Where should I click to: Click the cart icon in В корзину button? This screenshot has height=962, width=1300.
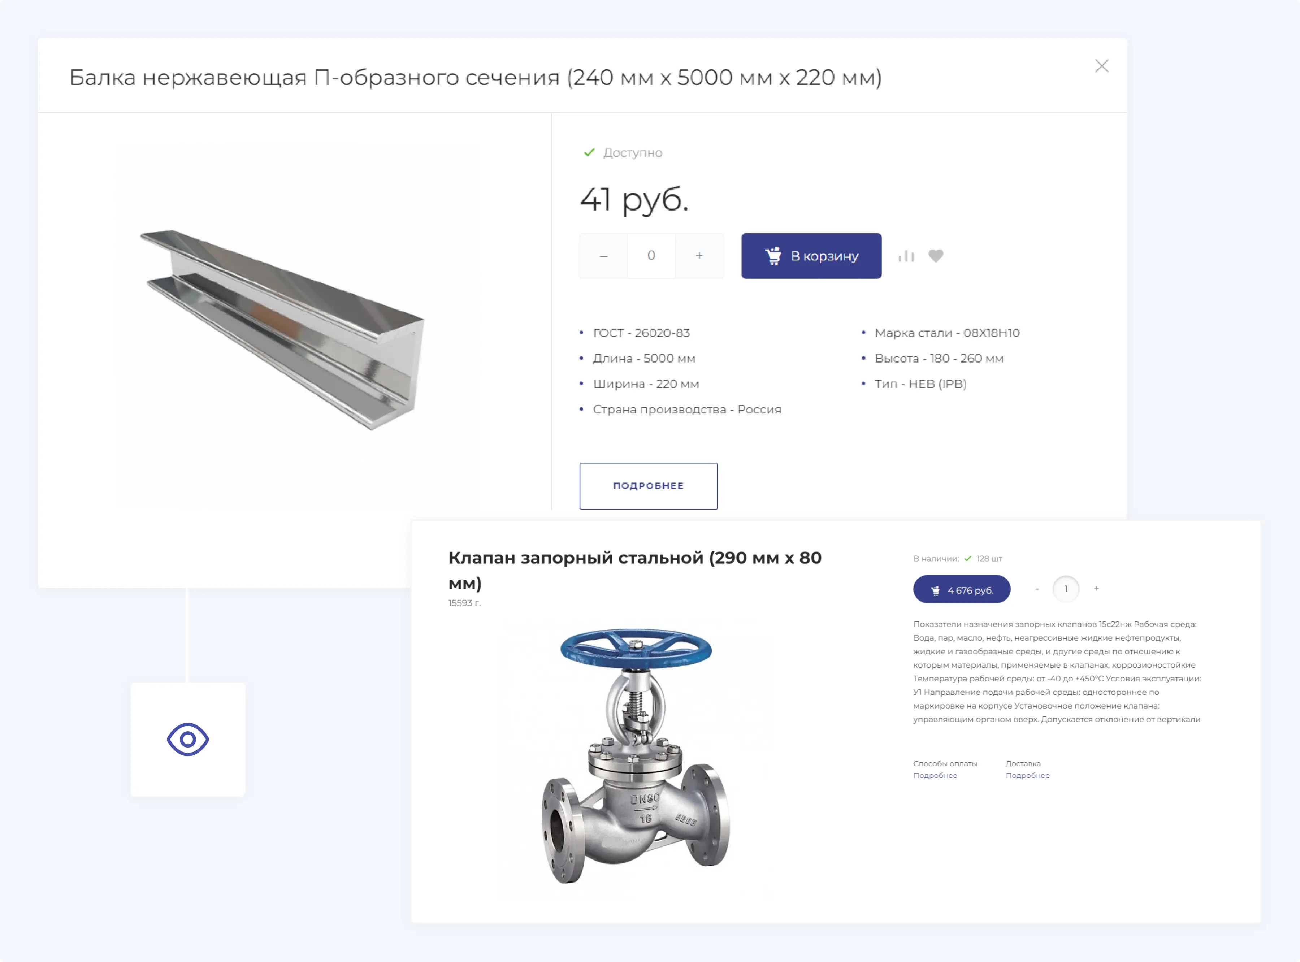[x=773, y=256]
